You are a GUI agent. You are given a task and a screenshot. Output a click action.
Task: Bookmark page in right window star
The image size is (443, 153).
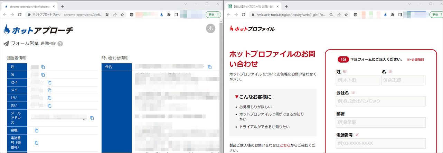(x=346, y=15)
